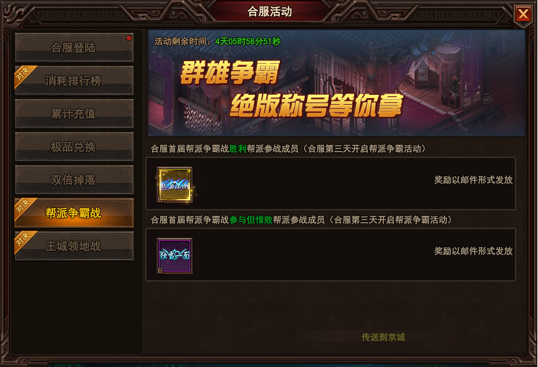The image size is (538, 367).
Task: Close the 合服活动 window with X
Action: pos(523,14)
